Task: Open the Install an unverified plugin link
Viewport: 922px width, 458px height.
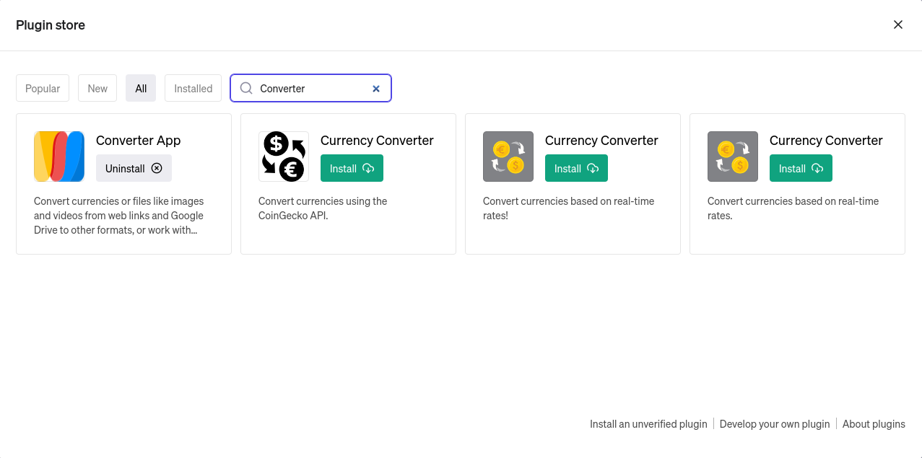Action: pos(648,423)
